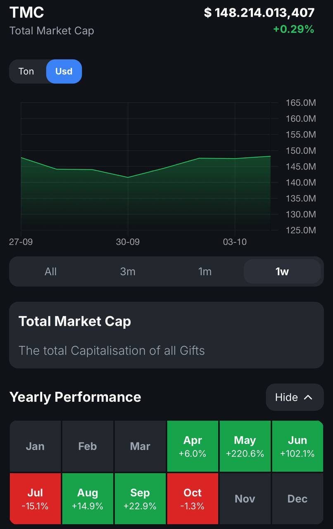
Task: Open the Aug +14.9% tile
Action: [x=88, y=499]
